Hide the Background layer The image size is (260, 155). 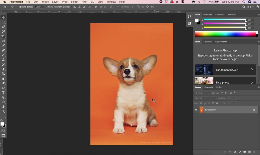pyautogui.click(x=196, y=110)
